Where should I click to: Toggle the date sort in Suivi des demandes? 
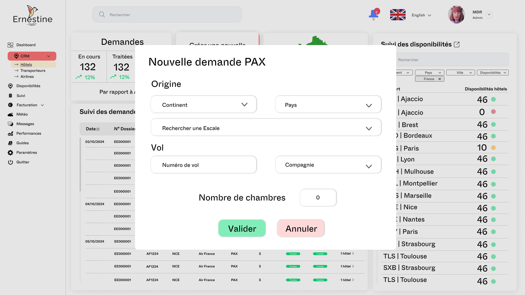pos(97,129)
